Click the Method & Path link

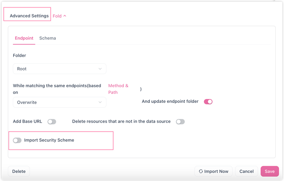pyautogui.click(x=118, y=89)
